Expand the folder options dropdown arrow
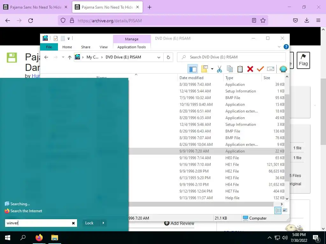Screen dimensions: 326x244 pos(212,69)
